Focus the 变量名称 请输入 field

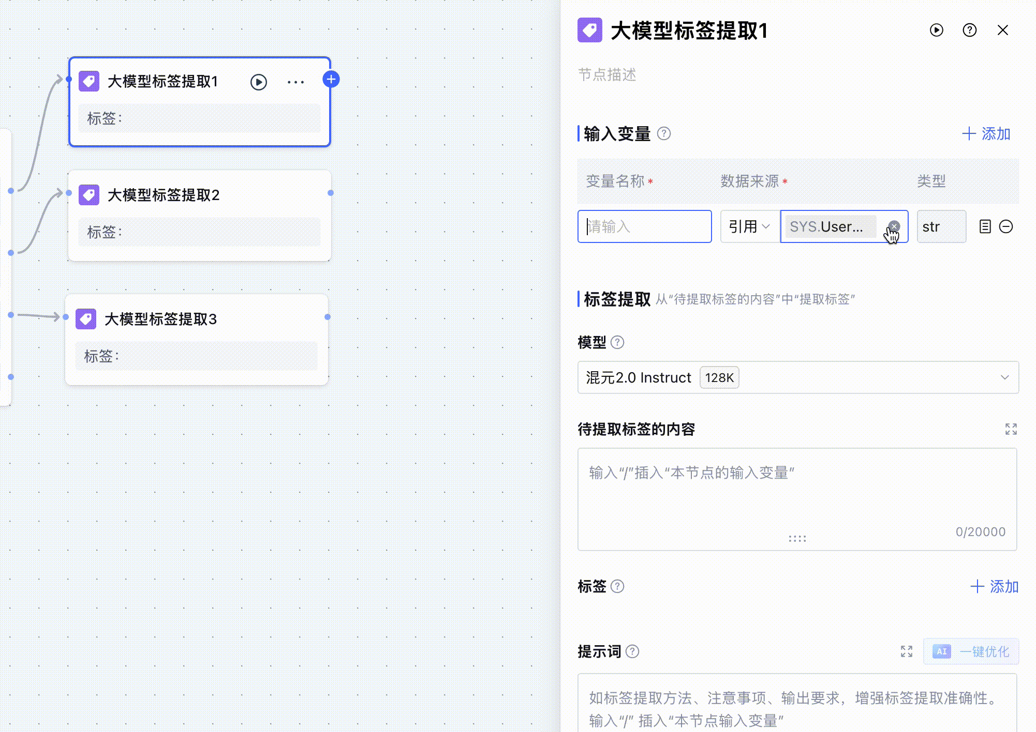click(x=644, y=226)
